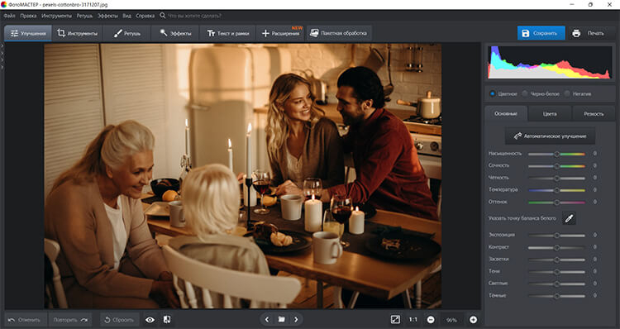Screen dimensions: 620x329
Task: Open the folder icon between navigation arrows
Action: (282, 319)
